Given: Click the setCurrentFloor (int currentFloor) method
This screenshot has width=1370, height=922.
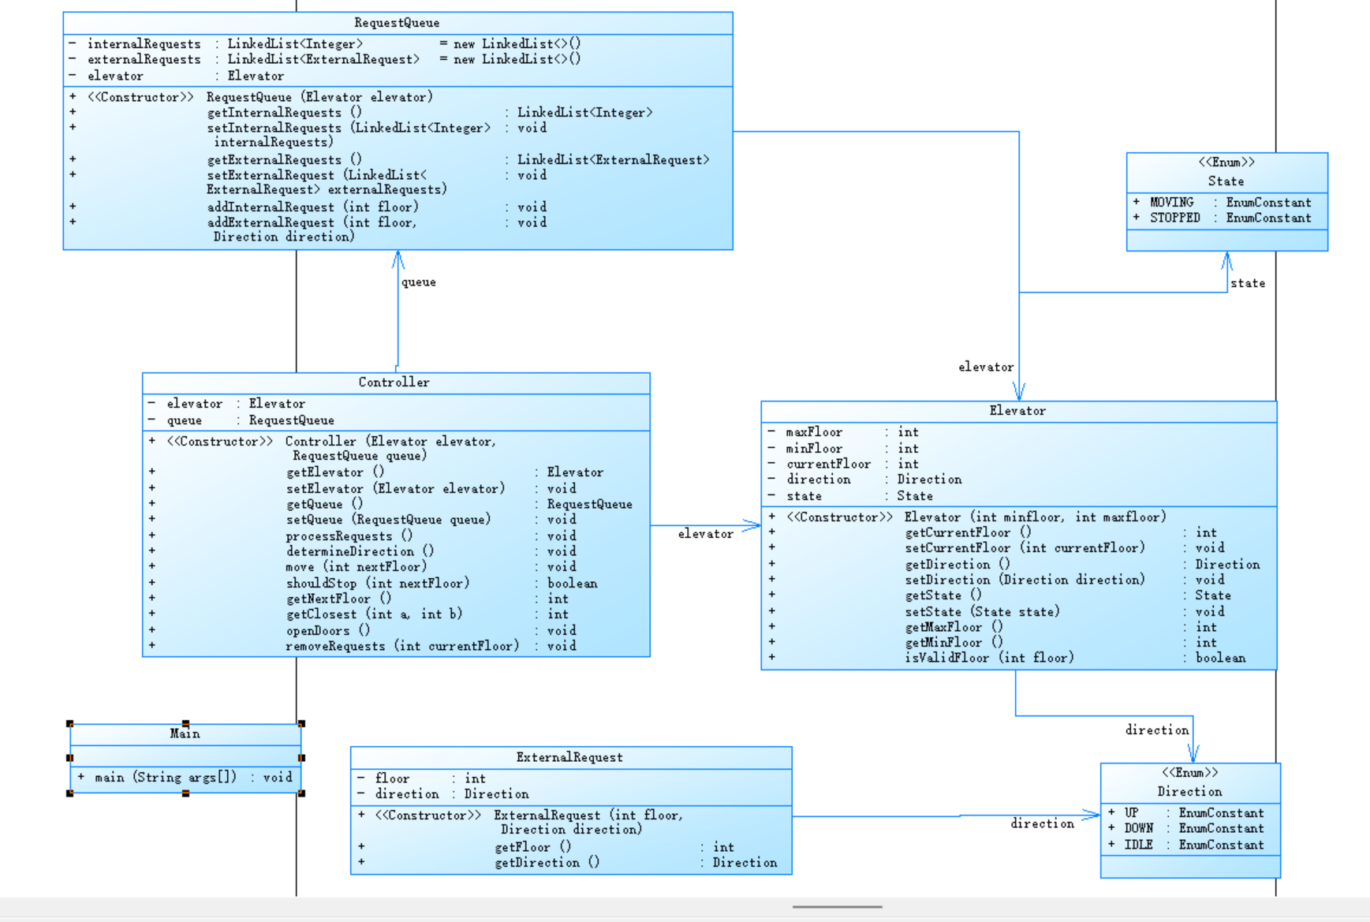Looking at the screenshot, I should (x=996, y=548).
